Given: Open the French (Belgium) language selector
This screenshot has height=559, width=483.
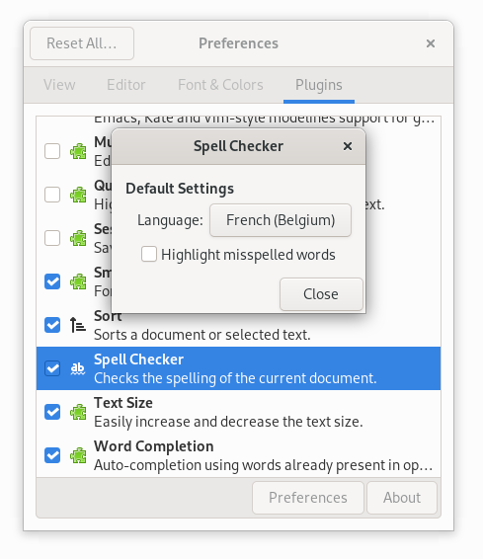Looking at the screenshot, I should pos(281,220).
